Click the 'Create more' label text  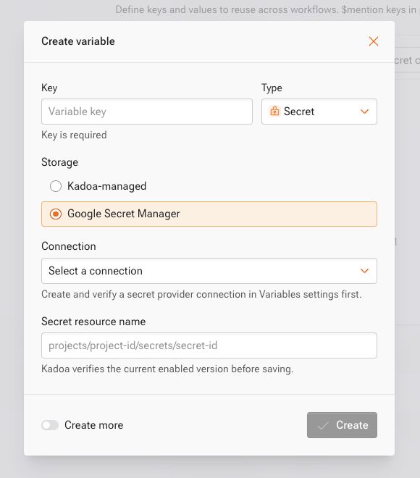[x=94, y=425]
